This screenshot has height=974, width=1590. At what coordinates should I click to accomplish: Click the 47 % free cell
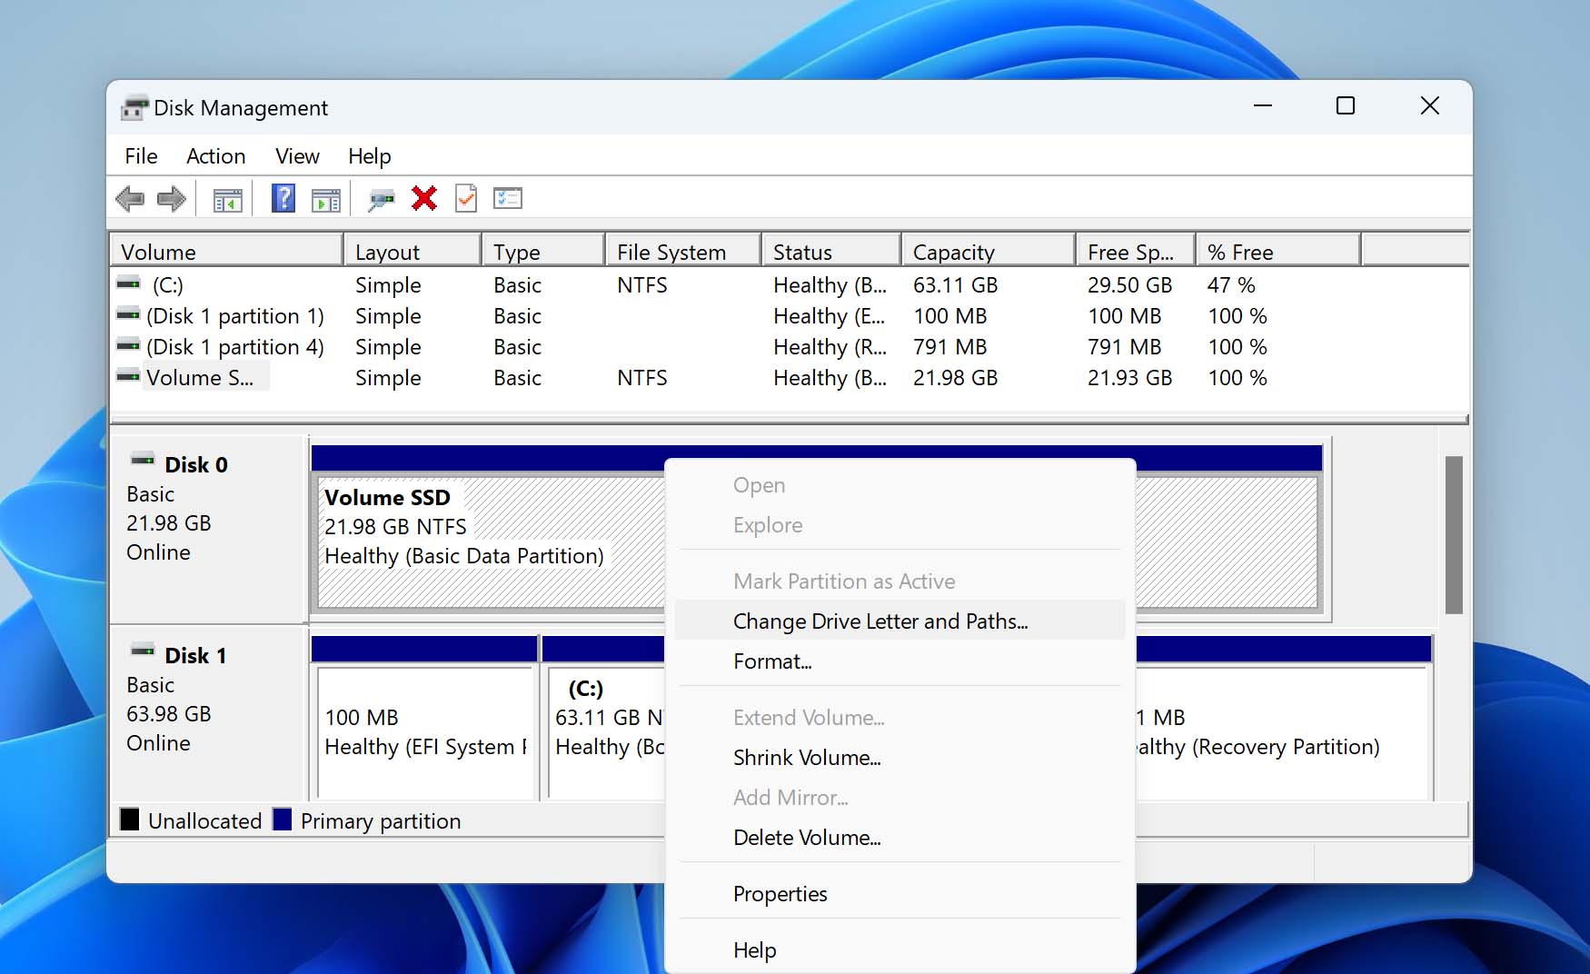pos(1230,284)
